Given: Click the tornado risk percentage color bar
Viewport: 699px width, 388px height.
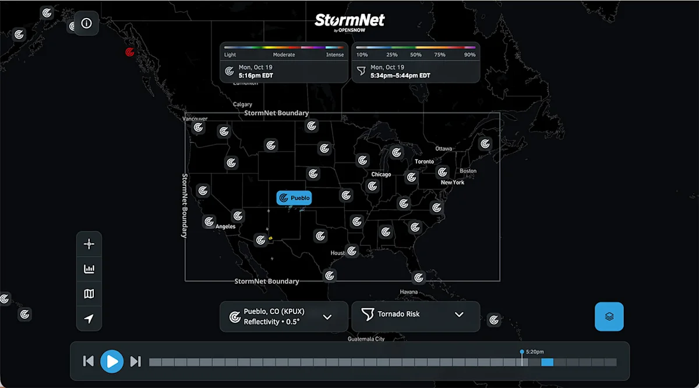Looking at the screenshot, I should [x=416, y=47].
